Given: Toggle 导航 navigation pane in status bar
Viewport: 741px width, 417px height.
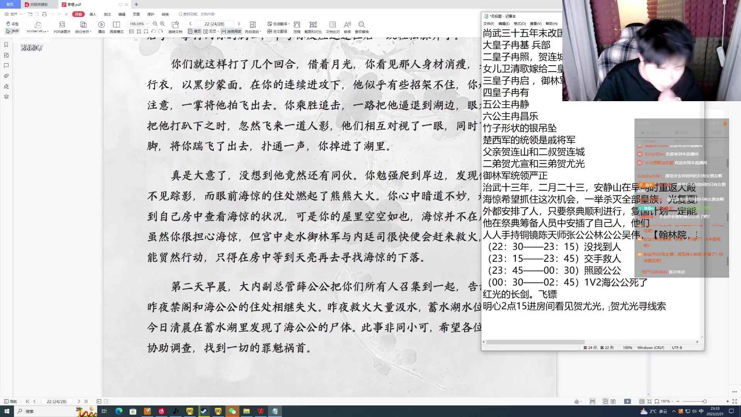Looking at the screenshot, I should [x=10, y=402].
